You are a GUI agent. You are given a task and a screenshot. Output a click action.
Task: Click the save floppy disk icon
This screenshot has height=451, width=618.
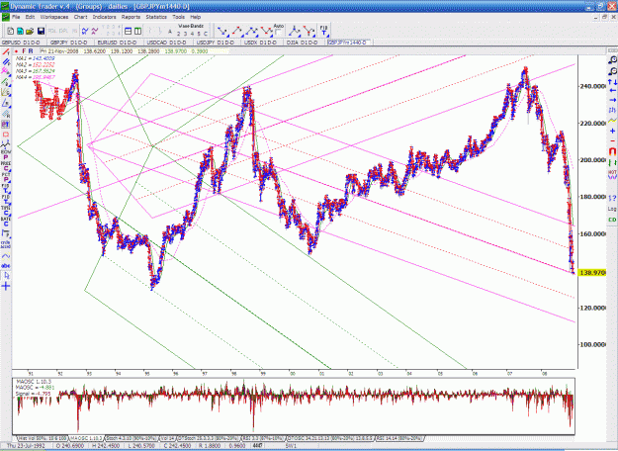(41, 31)
